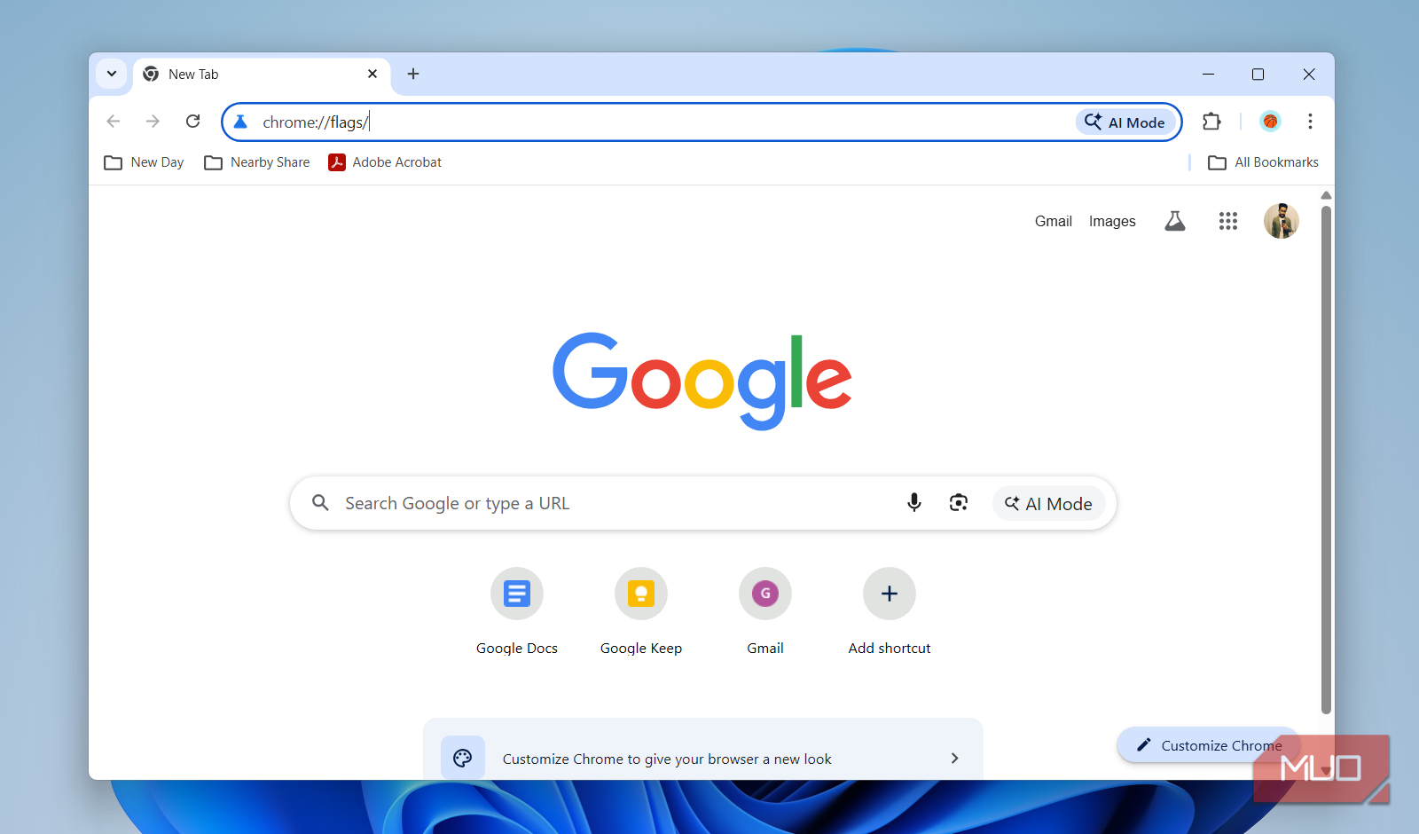Click the page's vertical scrollbar
1419x834 pixels.
tap(1326, 460)
